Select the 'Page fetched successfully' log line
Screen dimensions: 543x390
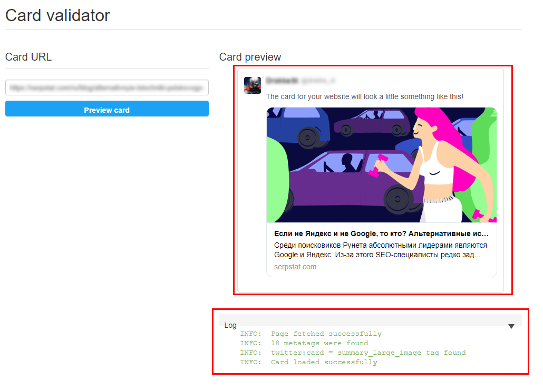pyautogui.click(x=311, y=334)
